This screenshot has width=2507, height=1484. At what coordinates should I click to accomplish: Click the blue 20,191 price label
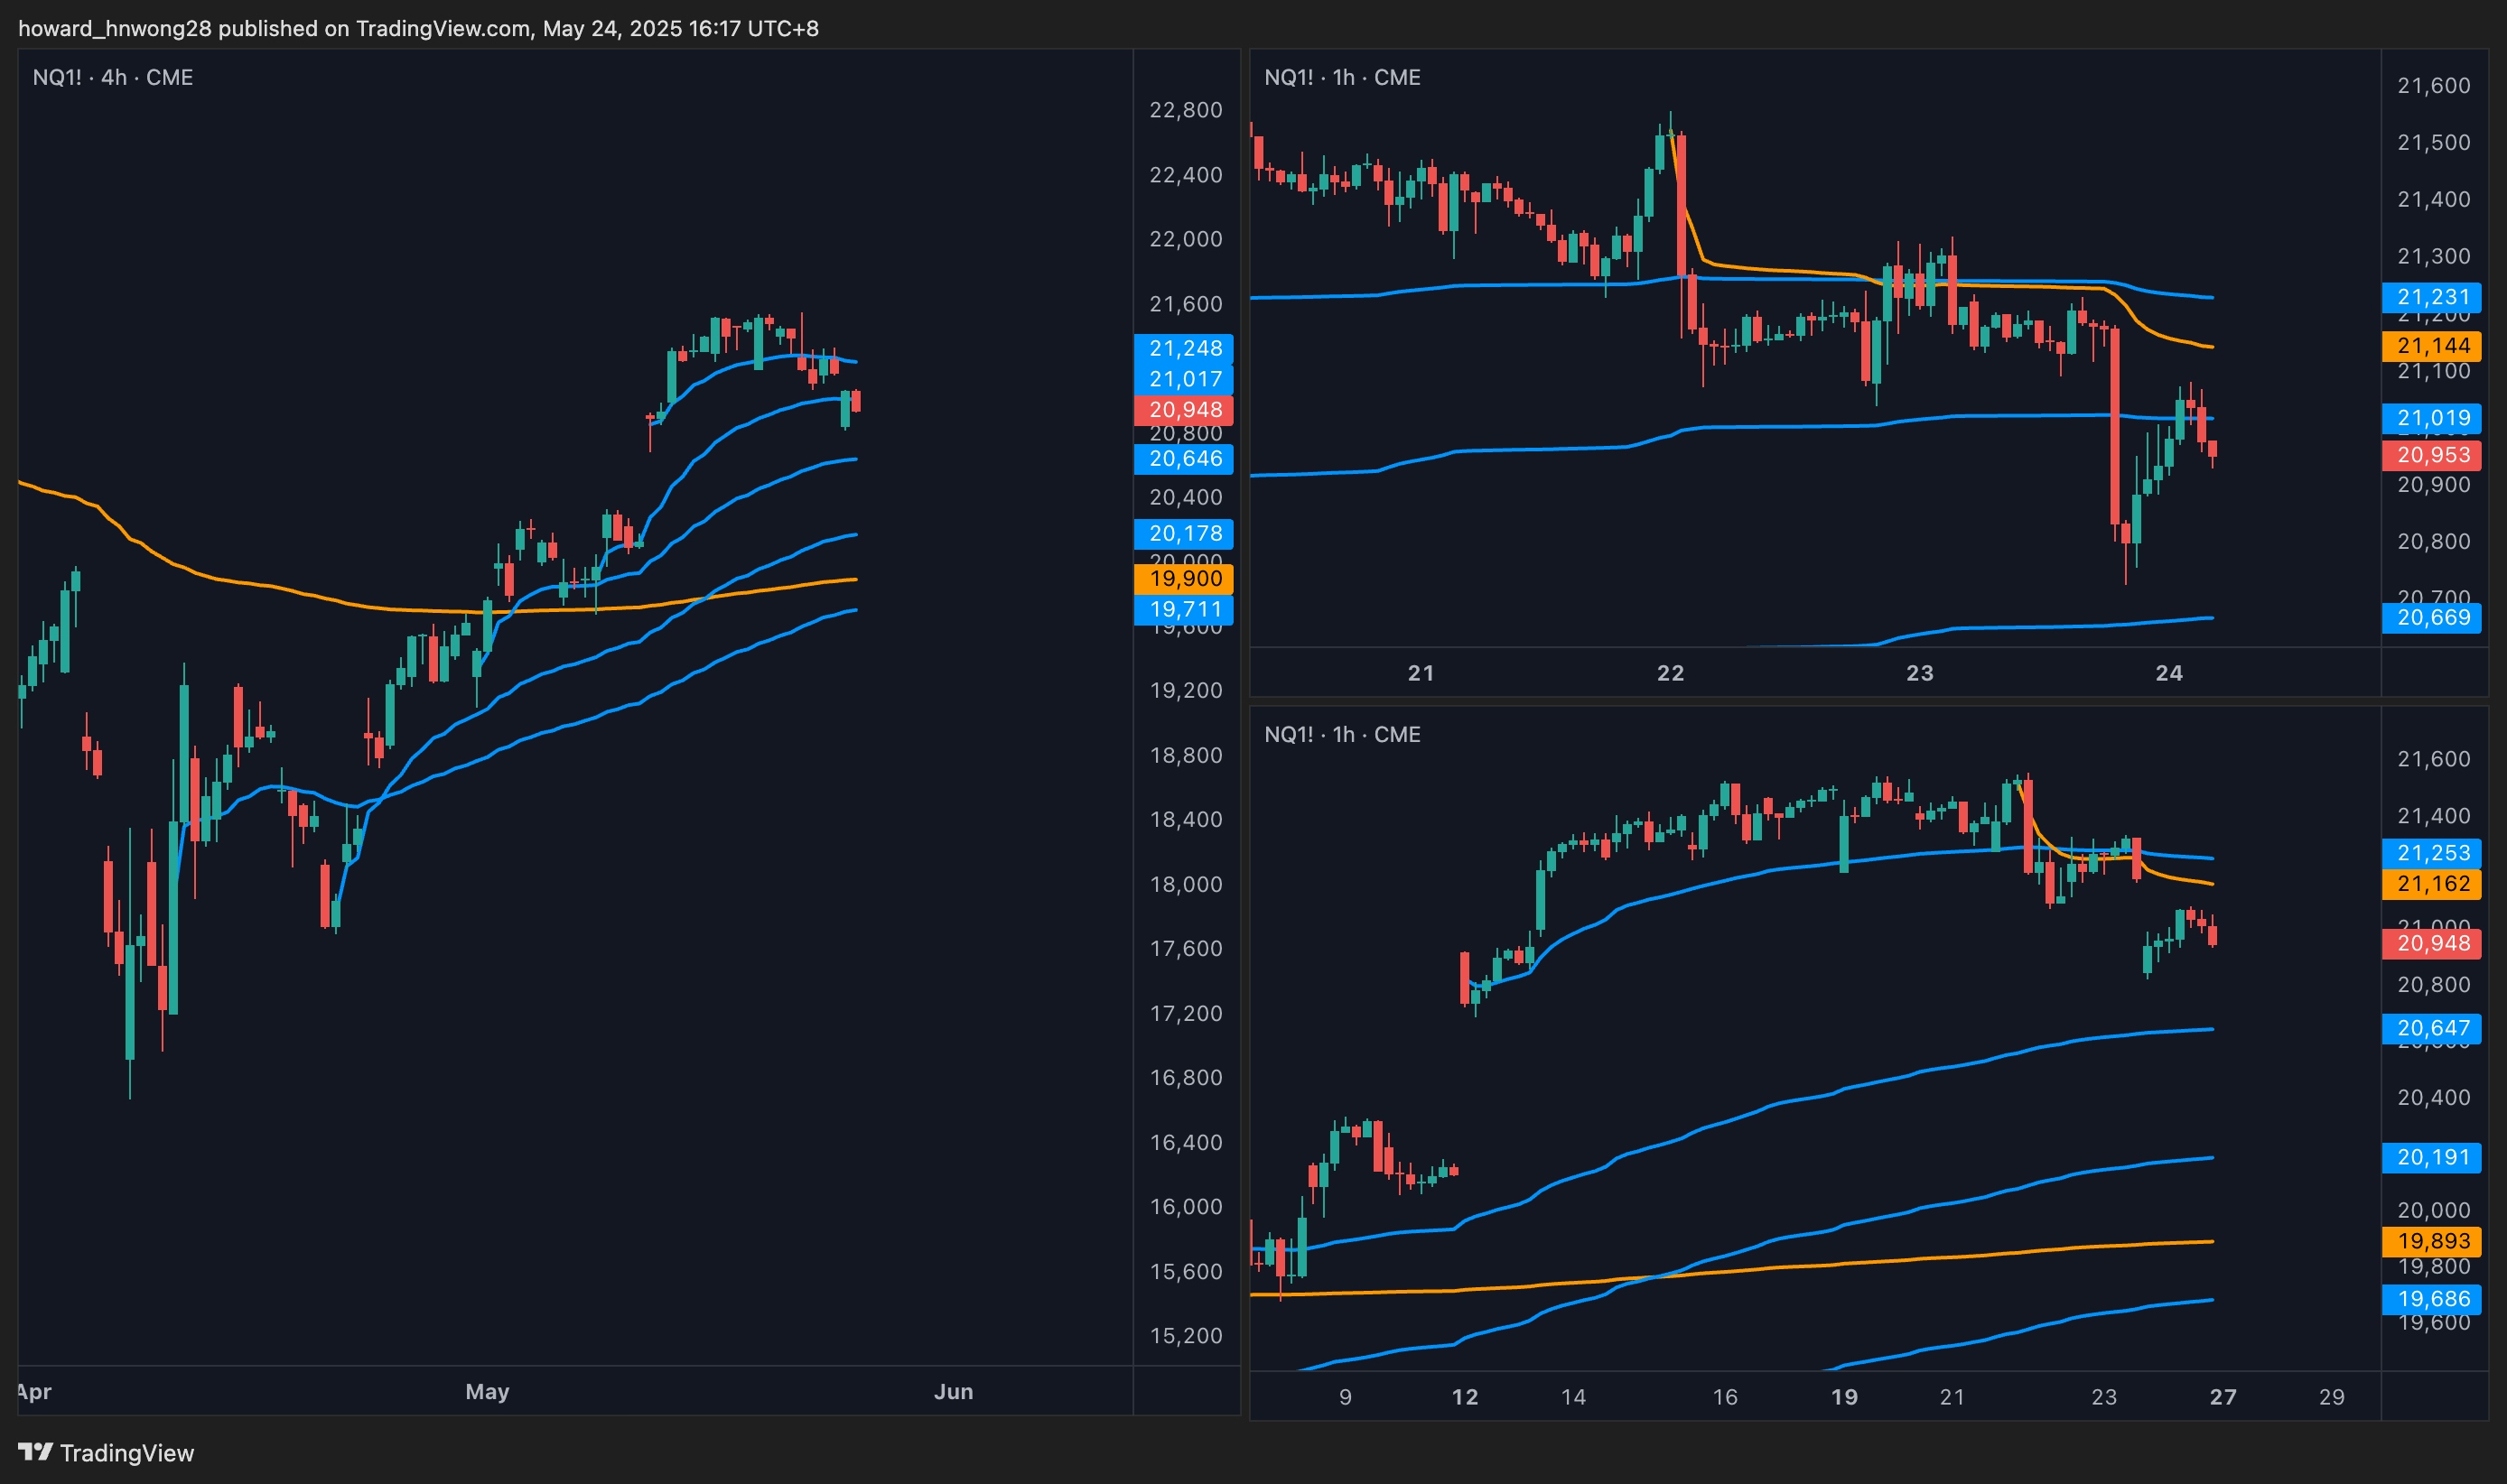click(2432, 1157)
